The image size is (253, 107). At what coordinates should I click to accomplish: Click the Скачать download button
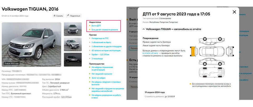tap(58, 16)
